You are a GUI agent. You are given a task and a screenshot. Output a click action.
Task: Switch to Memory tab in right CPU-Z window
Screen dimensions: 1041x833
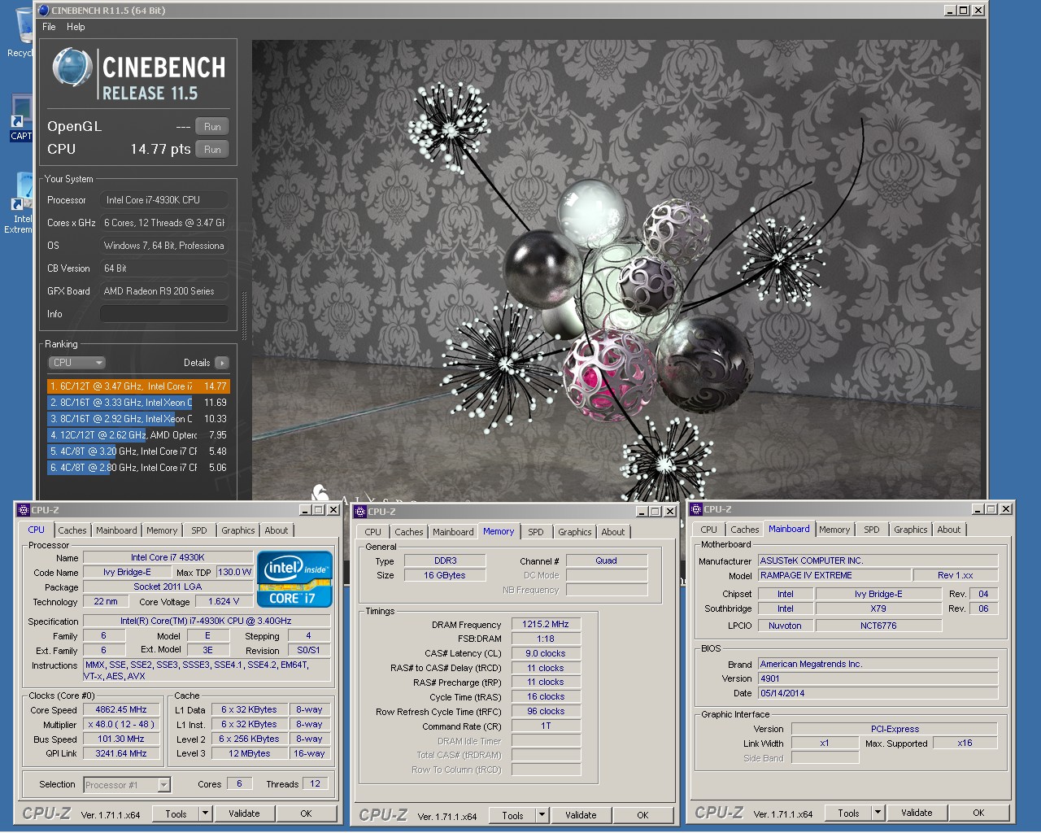point(834,530)
